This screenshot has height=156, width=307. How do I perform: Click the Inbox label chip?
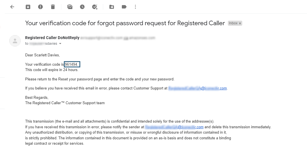point(233,23)
